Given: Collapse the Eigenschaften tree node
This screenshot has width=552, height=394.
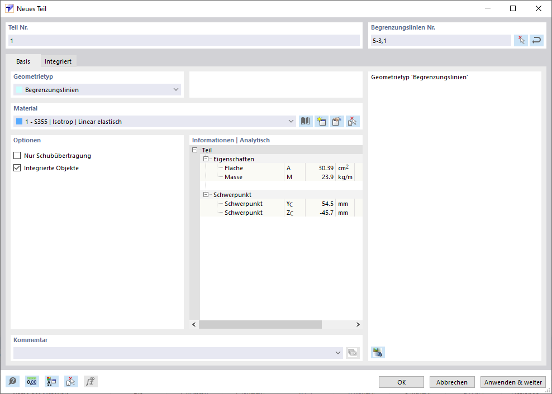Looking at the screenshot, I should point(206,159).
